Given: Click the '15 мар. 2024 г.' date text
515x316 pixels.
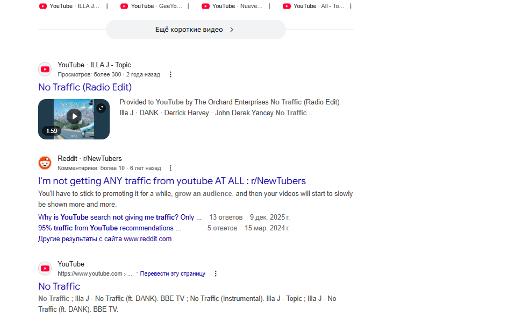Looking at the screenshot, I should [x=267, y=228].
